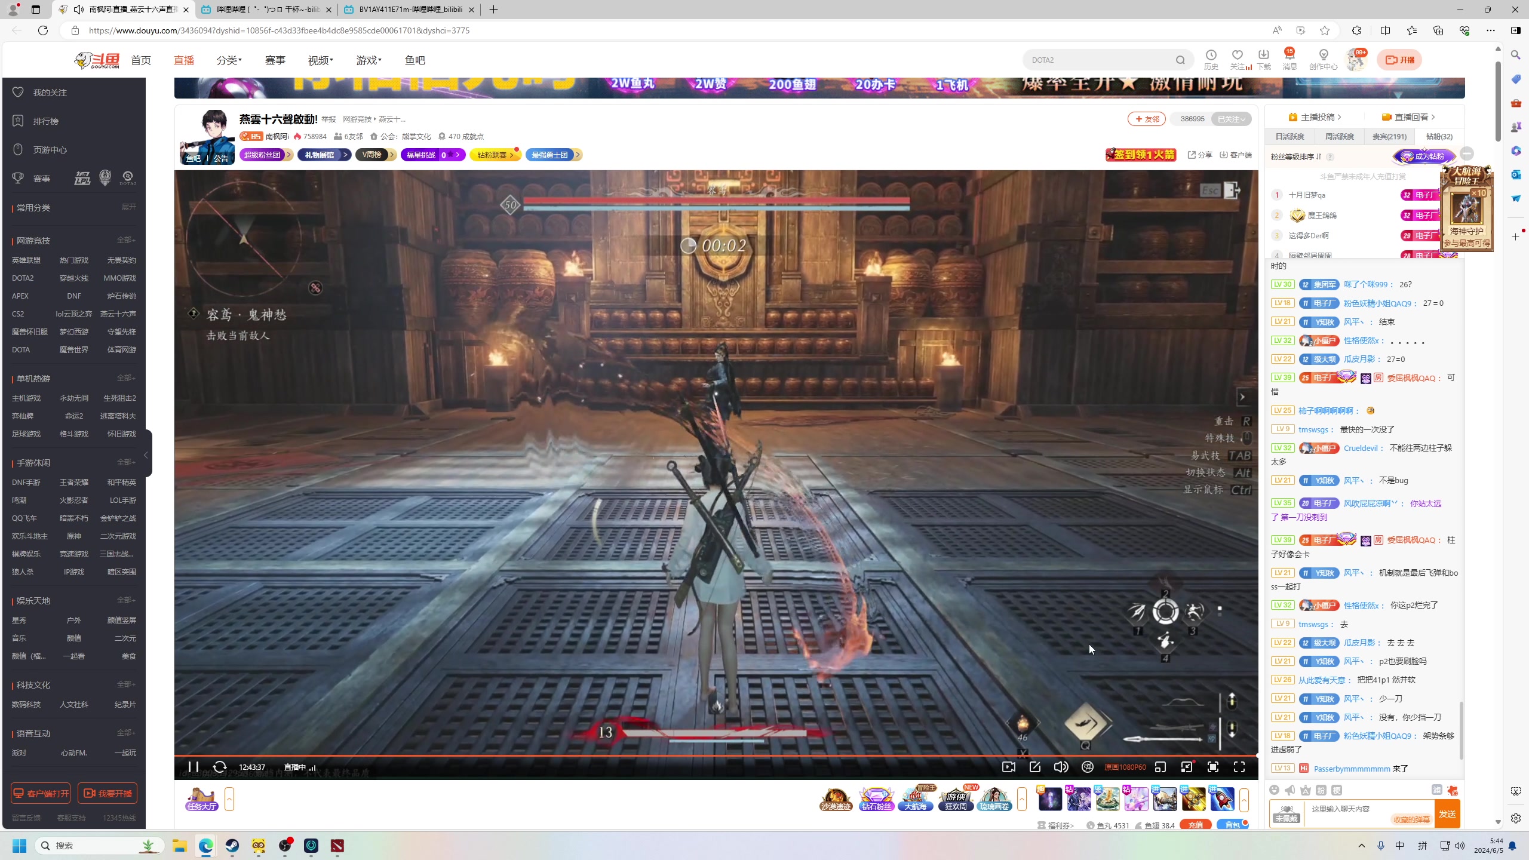Open the 礼物展馆 gift gallery badge
Screen dimensions: 1529x860
[324, 155]
